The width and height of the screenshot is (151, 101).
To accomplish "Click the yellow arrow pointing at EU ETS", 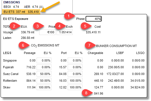I will click(50, 7).
